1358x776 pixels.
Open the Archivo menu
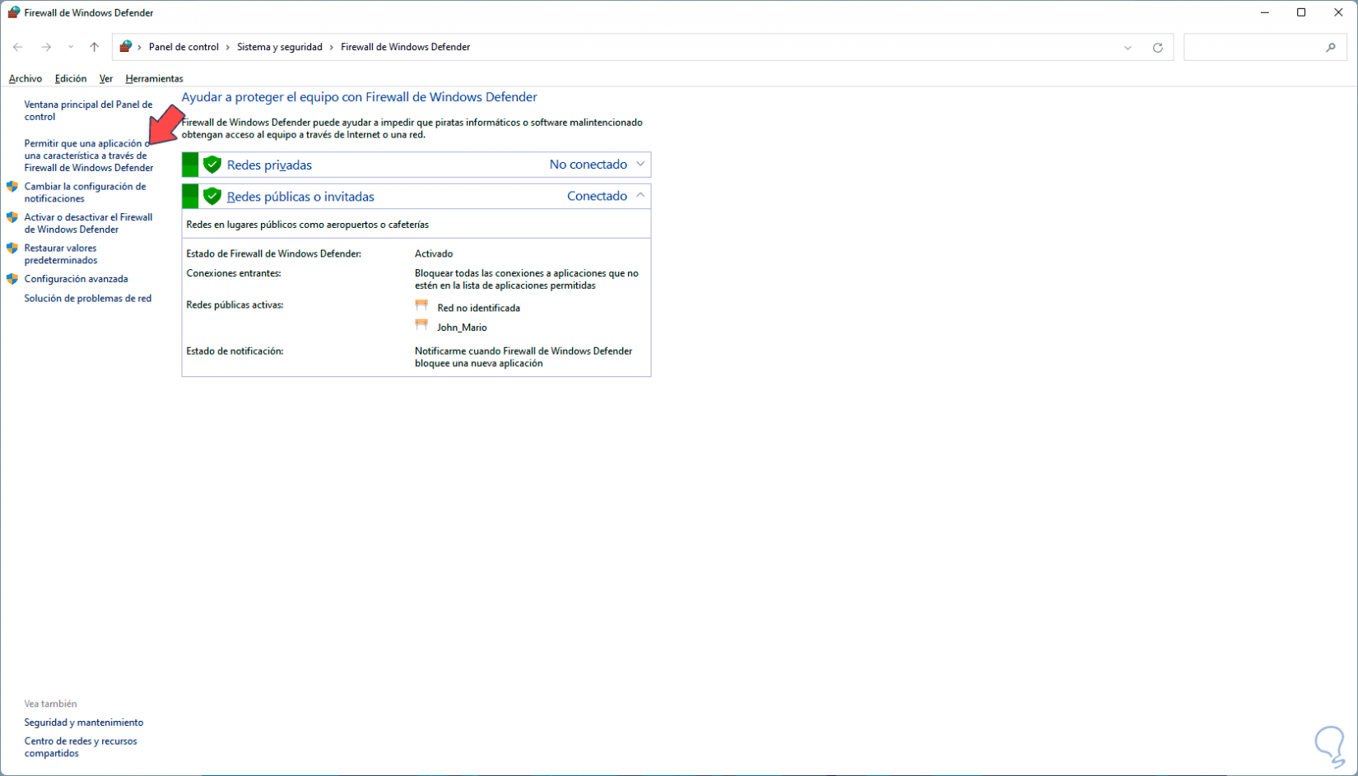point(26,79)
